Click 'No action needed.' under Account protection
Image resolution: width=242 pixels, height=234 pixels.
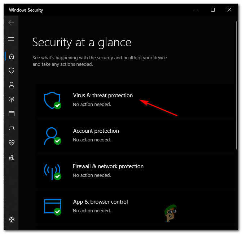click(92, 140)
